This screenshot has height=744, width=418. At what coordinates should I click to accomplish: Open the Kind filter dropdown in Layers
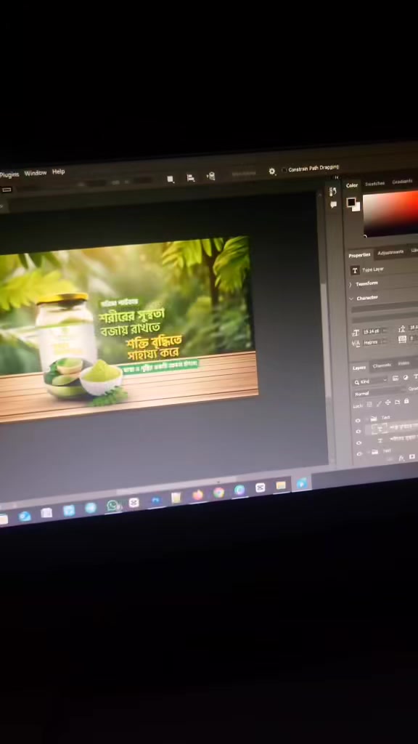371,381
